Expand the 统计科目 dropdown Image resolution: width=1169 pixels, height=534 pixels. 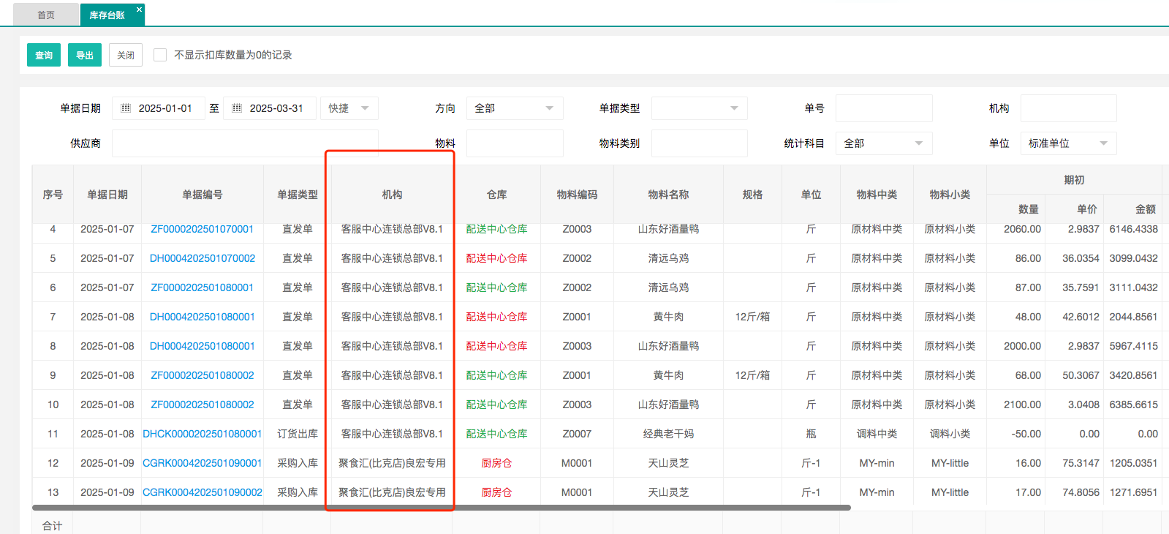(883, 143)
